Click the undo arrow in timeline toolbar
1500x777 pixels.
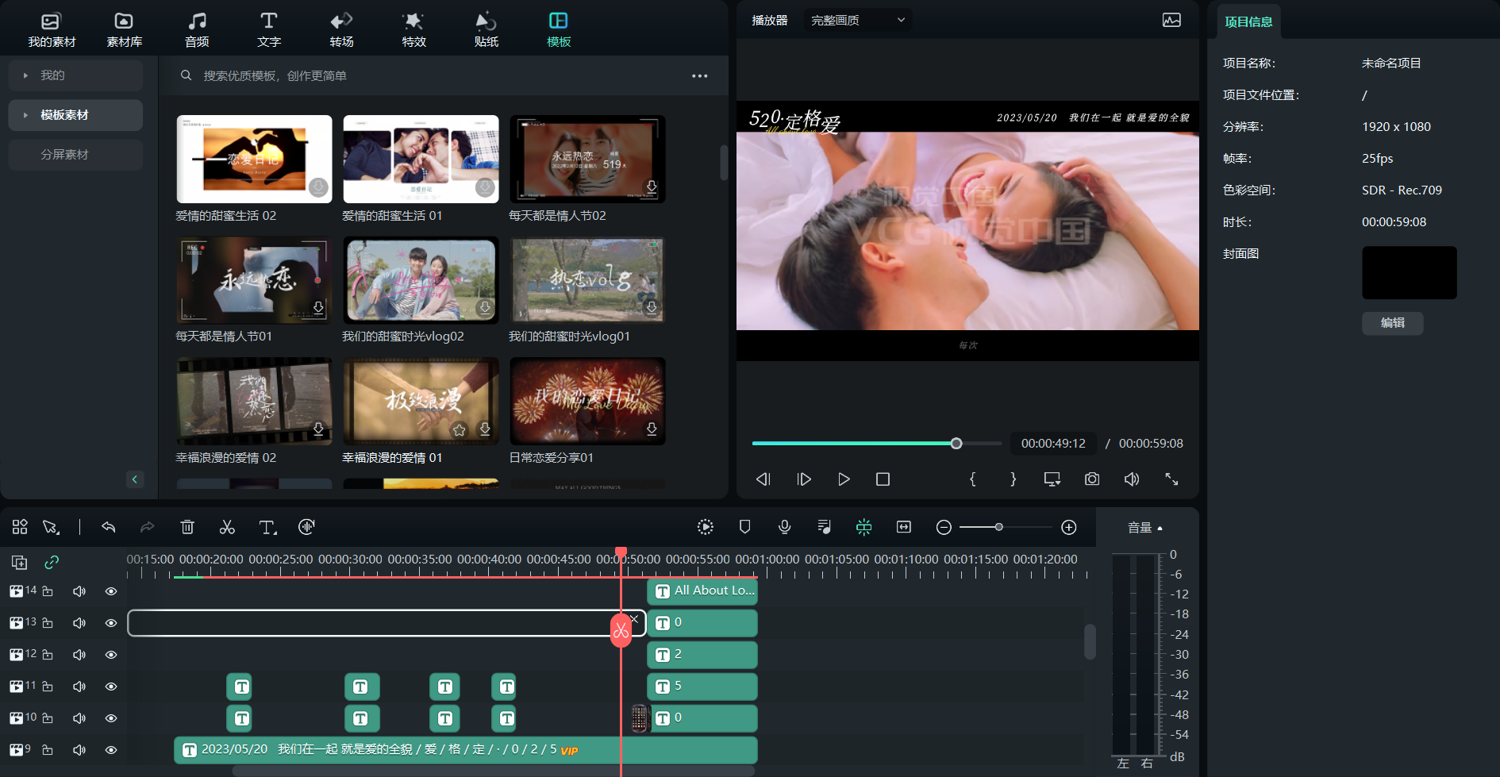click(x=109, y=527)
